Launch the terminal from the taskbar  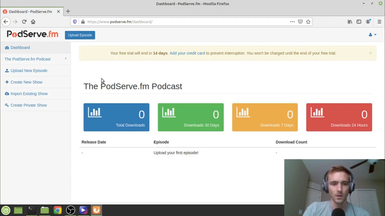31,210
